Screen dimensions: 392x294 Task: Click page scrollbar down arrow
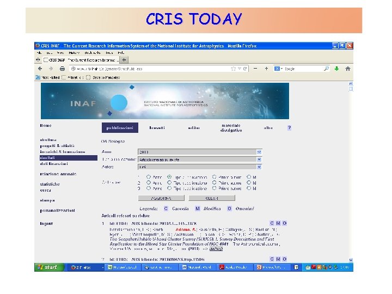coord(351,260)
